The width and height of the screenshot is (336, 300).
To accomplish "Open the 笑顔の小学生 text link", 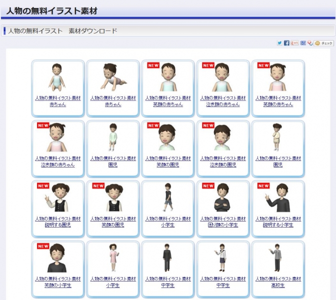I will coord(58,285).
